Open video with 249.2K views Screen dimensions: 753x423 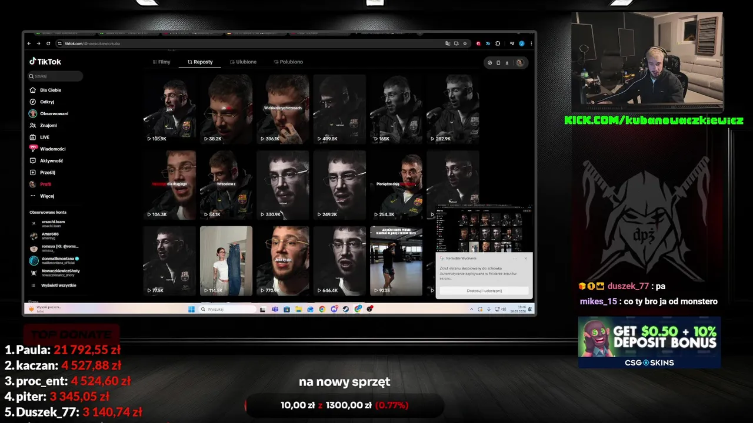(x=339, y=184)
